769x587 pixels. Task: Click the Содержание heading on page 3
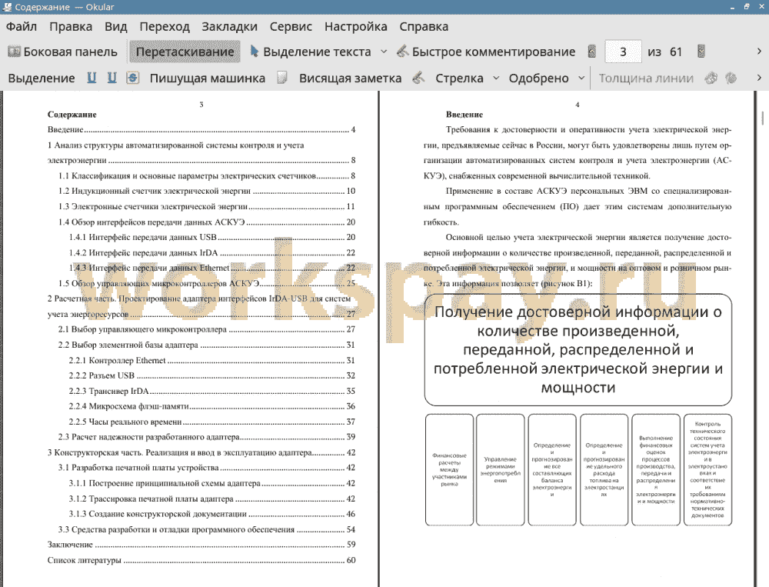point(72,115)
